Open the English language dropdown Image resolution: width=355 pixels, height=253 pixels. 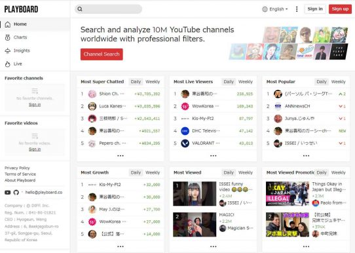tap(275, 9)
